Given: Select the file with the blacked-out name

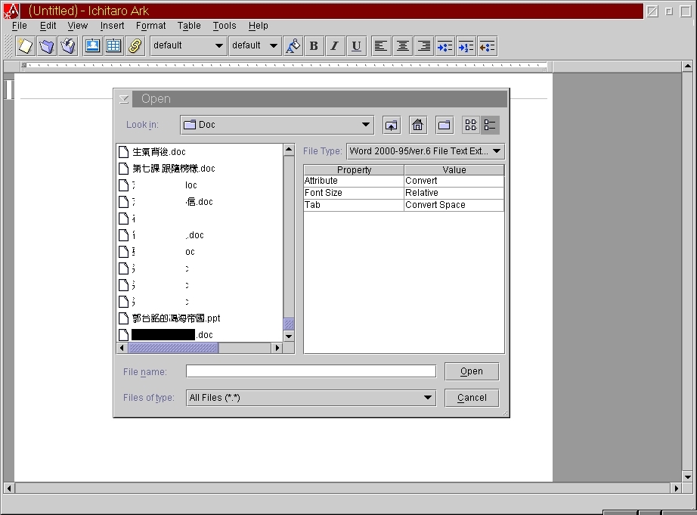Looking at the screenshot, I should [166, 335].
